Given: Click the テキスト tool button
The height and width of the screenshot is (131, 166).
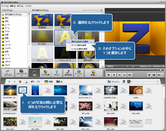Looking at the screenshot, I should 57,73.
